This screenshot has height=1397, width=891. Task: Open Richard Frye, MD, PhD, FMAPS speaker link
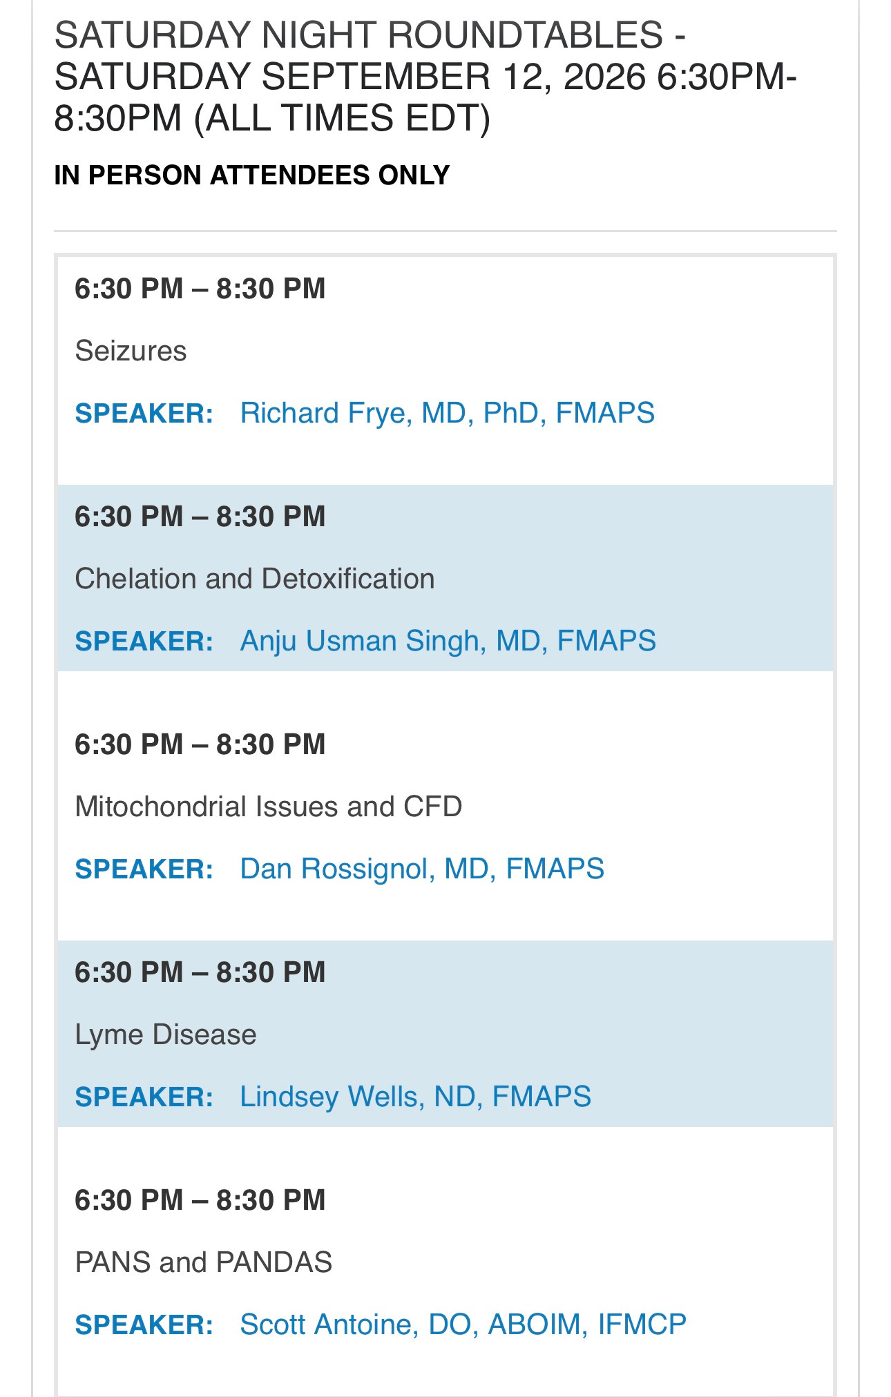pyautogui.click(x=447, y=414)
